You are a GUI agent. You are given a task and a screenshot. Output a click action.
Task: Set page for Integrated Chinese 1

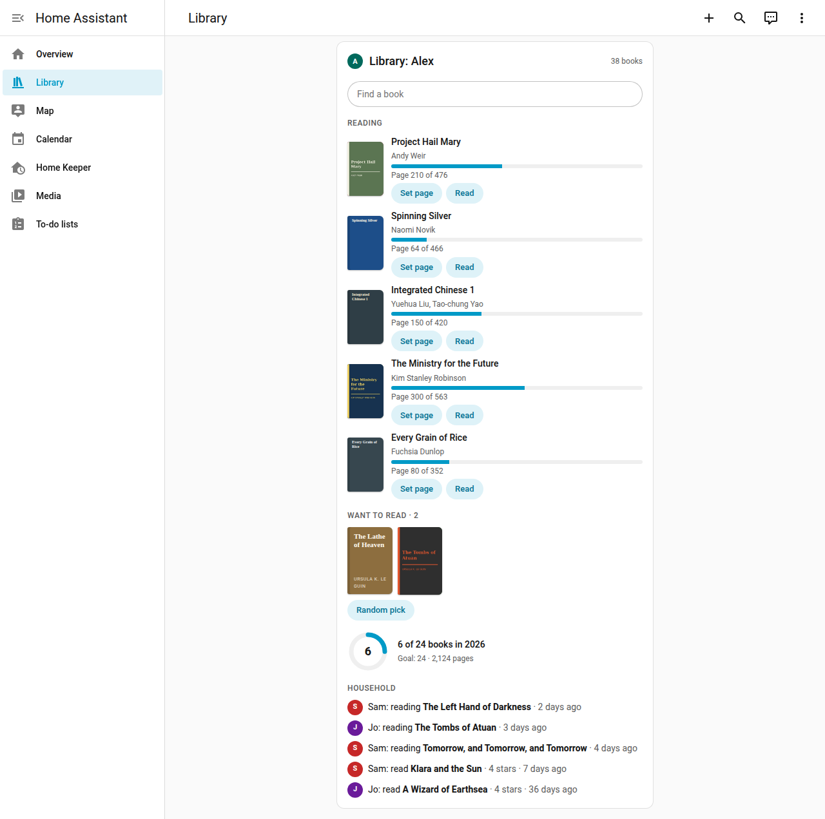click(x=416, y=342)
